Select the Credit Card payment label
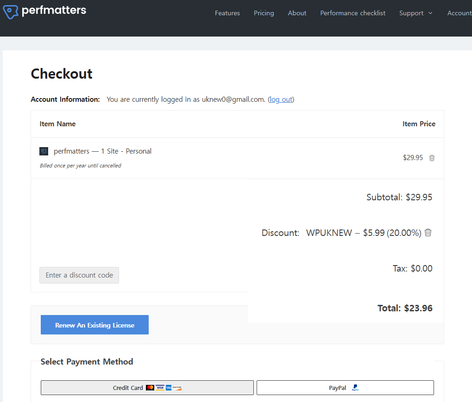Image resolution: width=472 pixels, height=402 pixels. click(128, 388)
